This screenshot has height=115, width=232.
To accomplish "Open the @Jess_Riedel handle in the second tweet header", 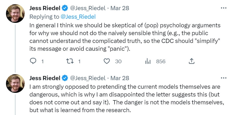I will pos(88,78).
